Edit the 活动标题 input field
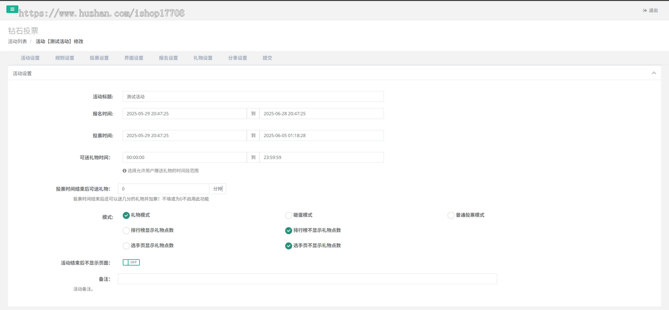The width and height of the screenshot is (669, 310). pyautogui.click(x=253, y=96)
